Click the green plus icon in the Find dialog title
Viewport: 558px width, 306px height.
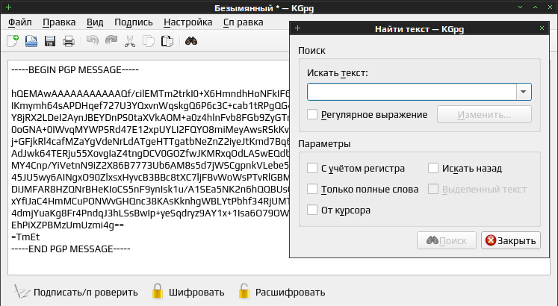click(x=298, y=28)
